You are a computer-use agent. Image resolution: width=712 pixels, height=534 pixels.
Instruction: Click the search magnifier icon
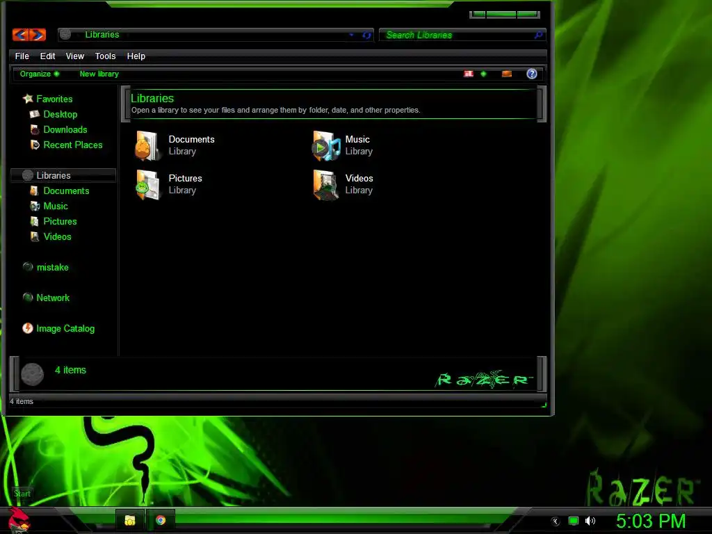coord(539,35)
